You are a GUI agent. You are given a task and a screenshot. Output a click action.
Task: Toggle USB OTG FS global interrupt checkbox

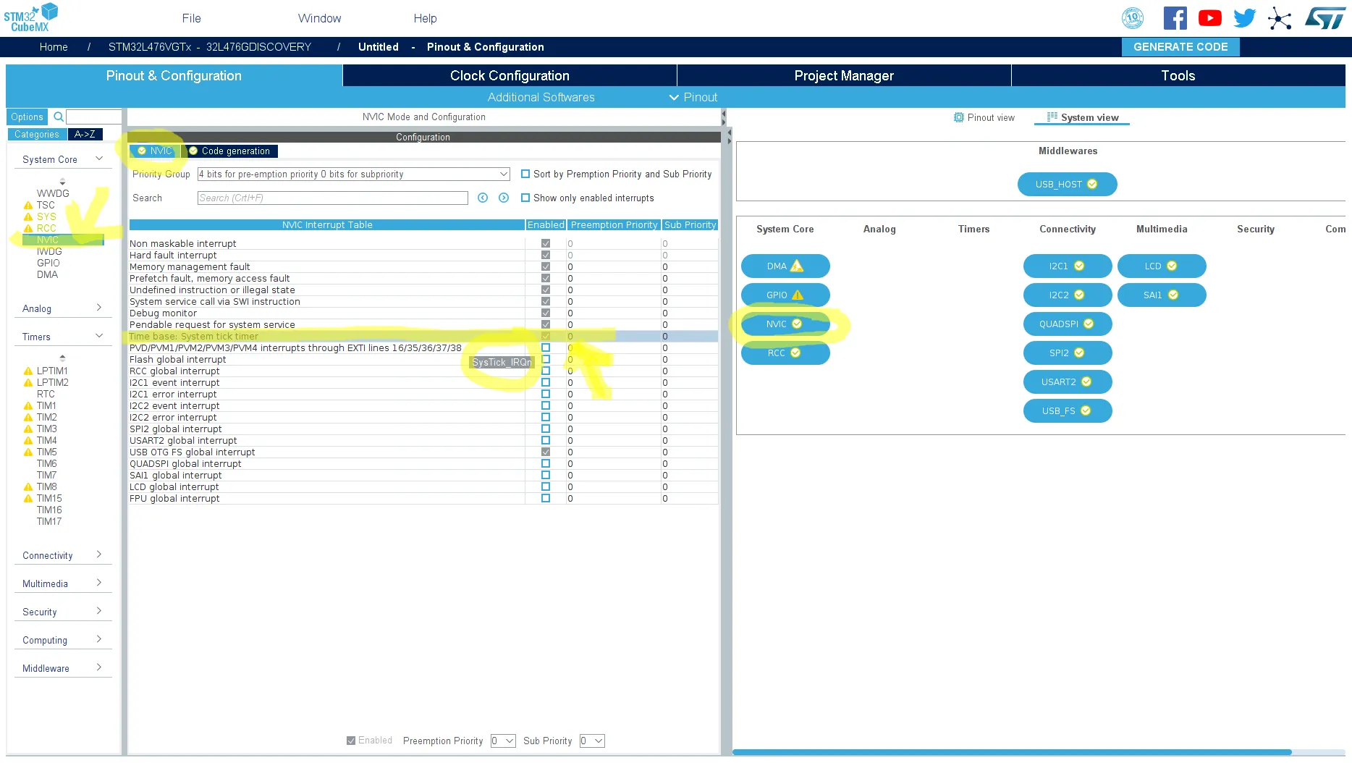546,452
